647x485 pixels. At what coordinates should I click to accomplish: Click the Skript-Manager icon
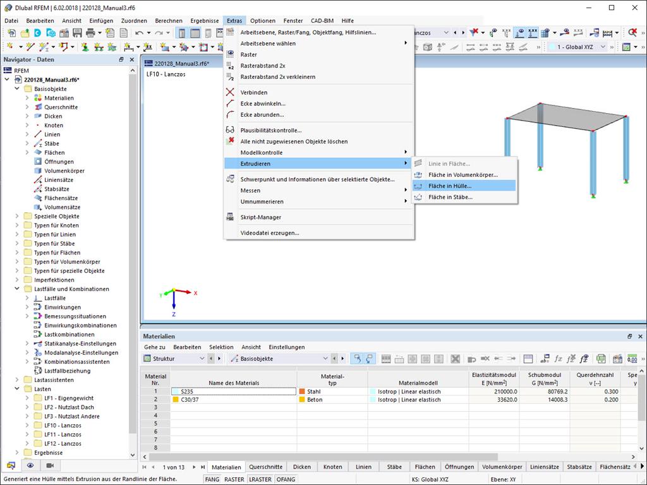[x=230, y=217]
